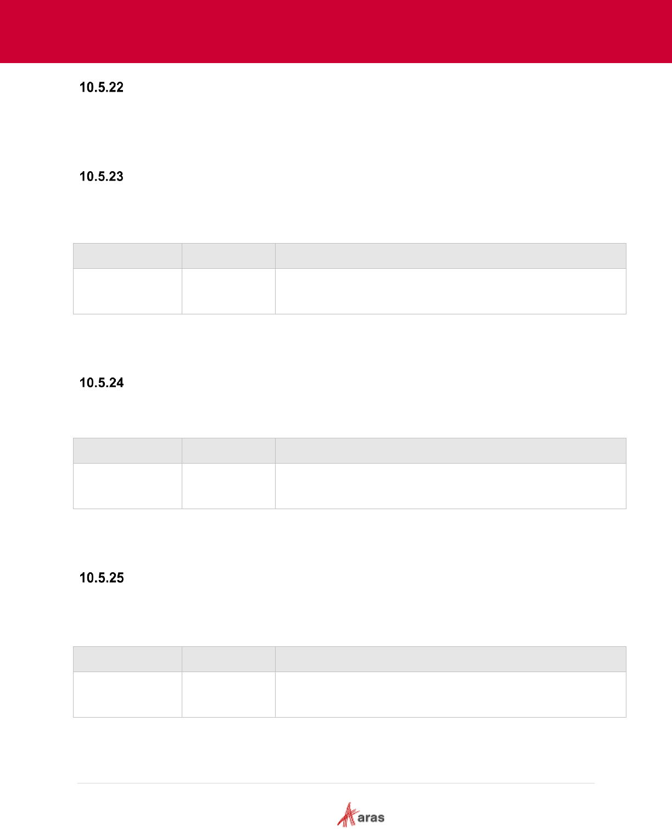This screenshot has height=829, width=672.
Task: Click the 10.5.22 section heading
Action: [x=102, y=87]
